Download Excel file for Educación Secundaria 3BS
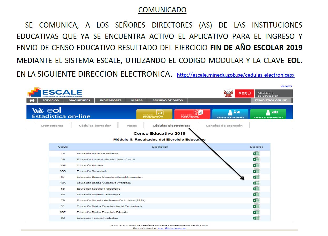328x236 pixels. pyautogui.click(x=256, y=171)
